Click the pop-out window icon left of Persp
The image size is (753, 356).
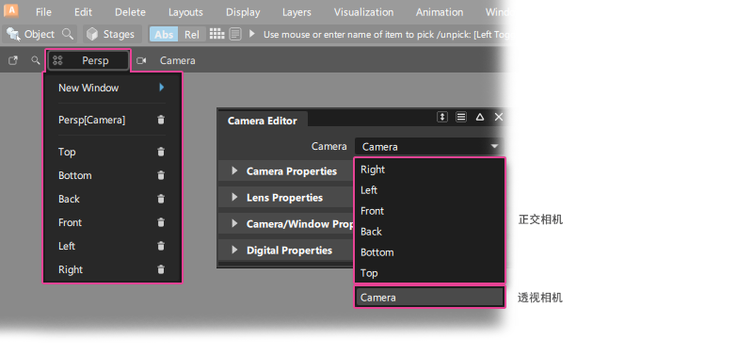click(x=13, y=60)
